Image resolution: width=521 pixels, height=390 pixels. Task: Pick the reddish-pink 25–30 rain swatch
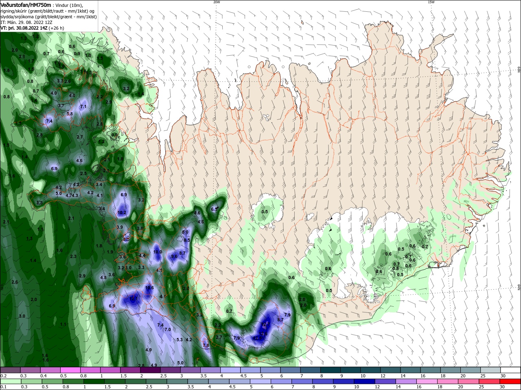(x=490, y=381)
